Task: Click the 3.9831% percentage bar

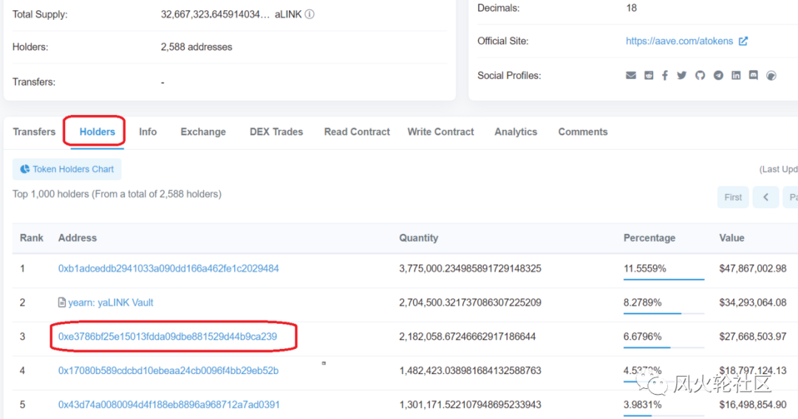Action: point(664,415)
